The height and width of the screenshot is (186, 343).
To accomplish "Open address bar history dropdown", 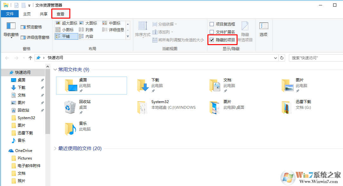I will (x=276, y=58).
